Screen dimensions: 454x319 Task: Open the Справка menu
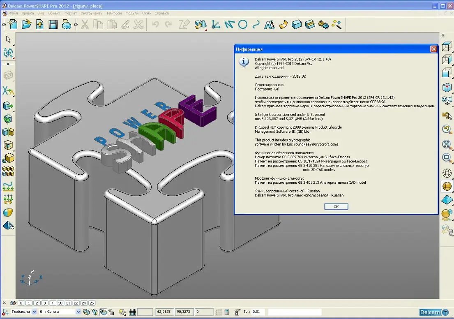[x=161, y=13]
